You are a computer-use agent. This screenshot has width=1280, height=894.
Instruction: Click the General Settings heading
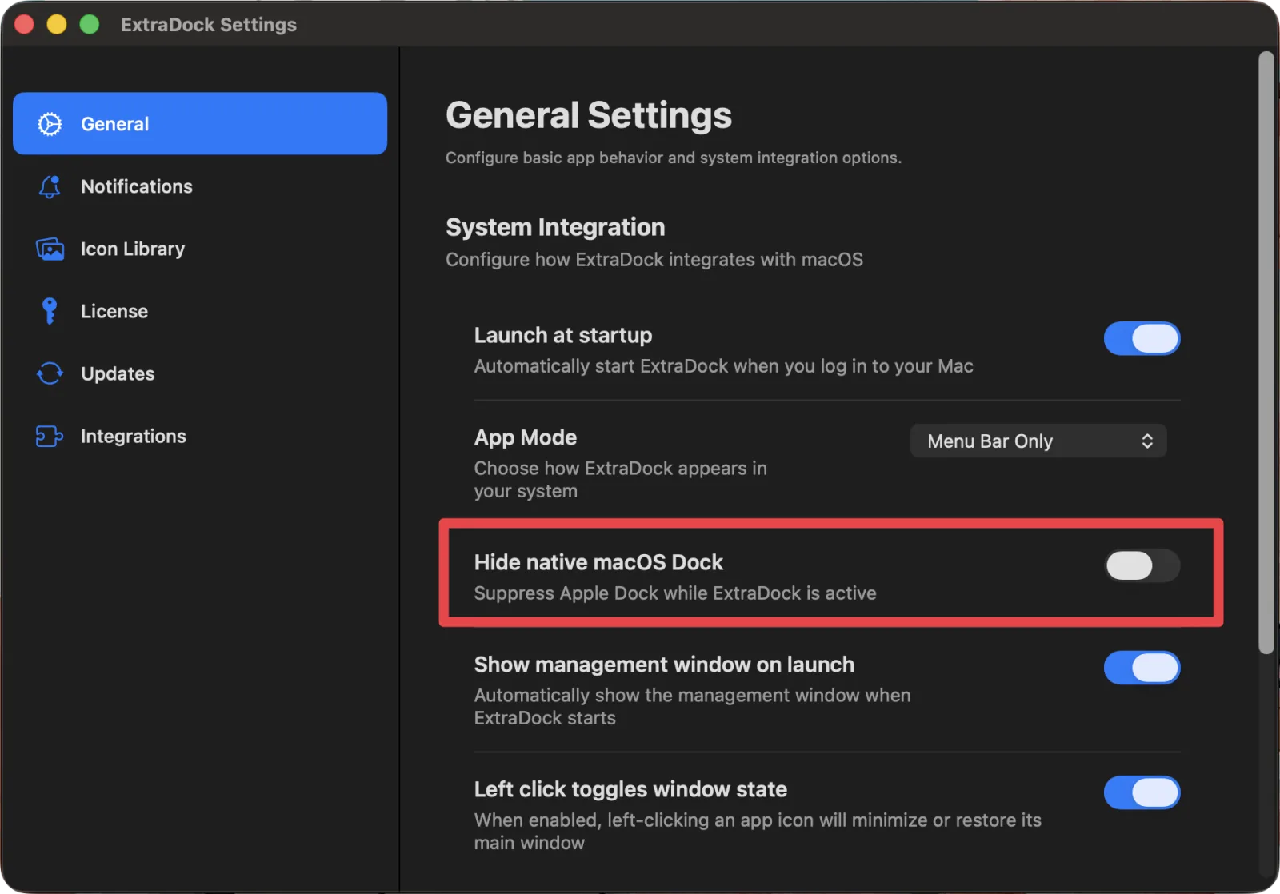click(x=588, y=115)
